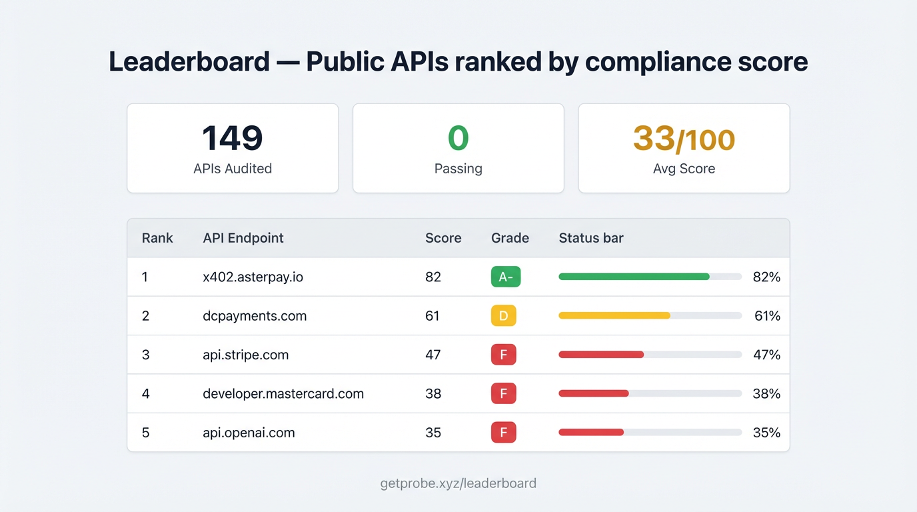917x512 pixels.
Task: Select the yellow D grade badge
Action: click(x=503, y=315)
